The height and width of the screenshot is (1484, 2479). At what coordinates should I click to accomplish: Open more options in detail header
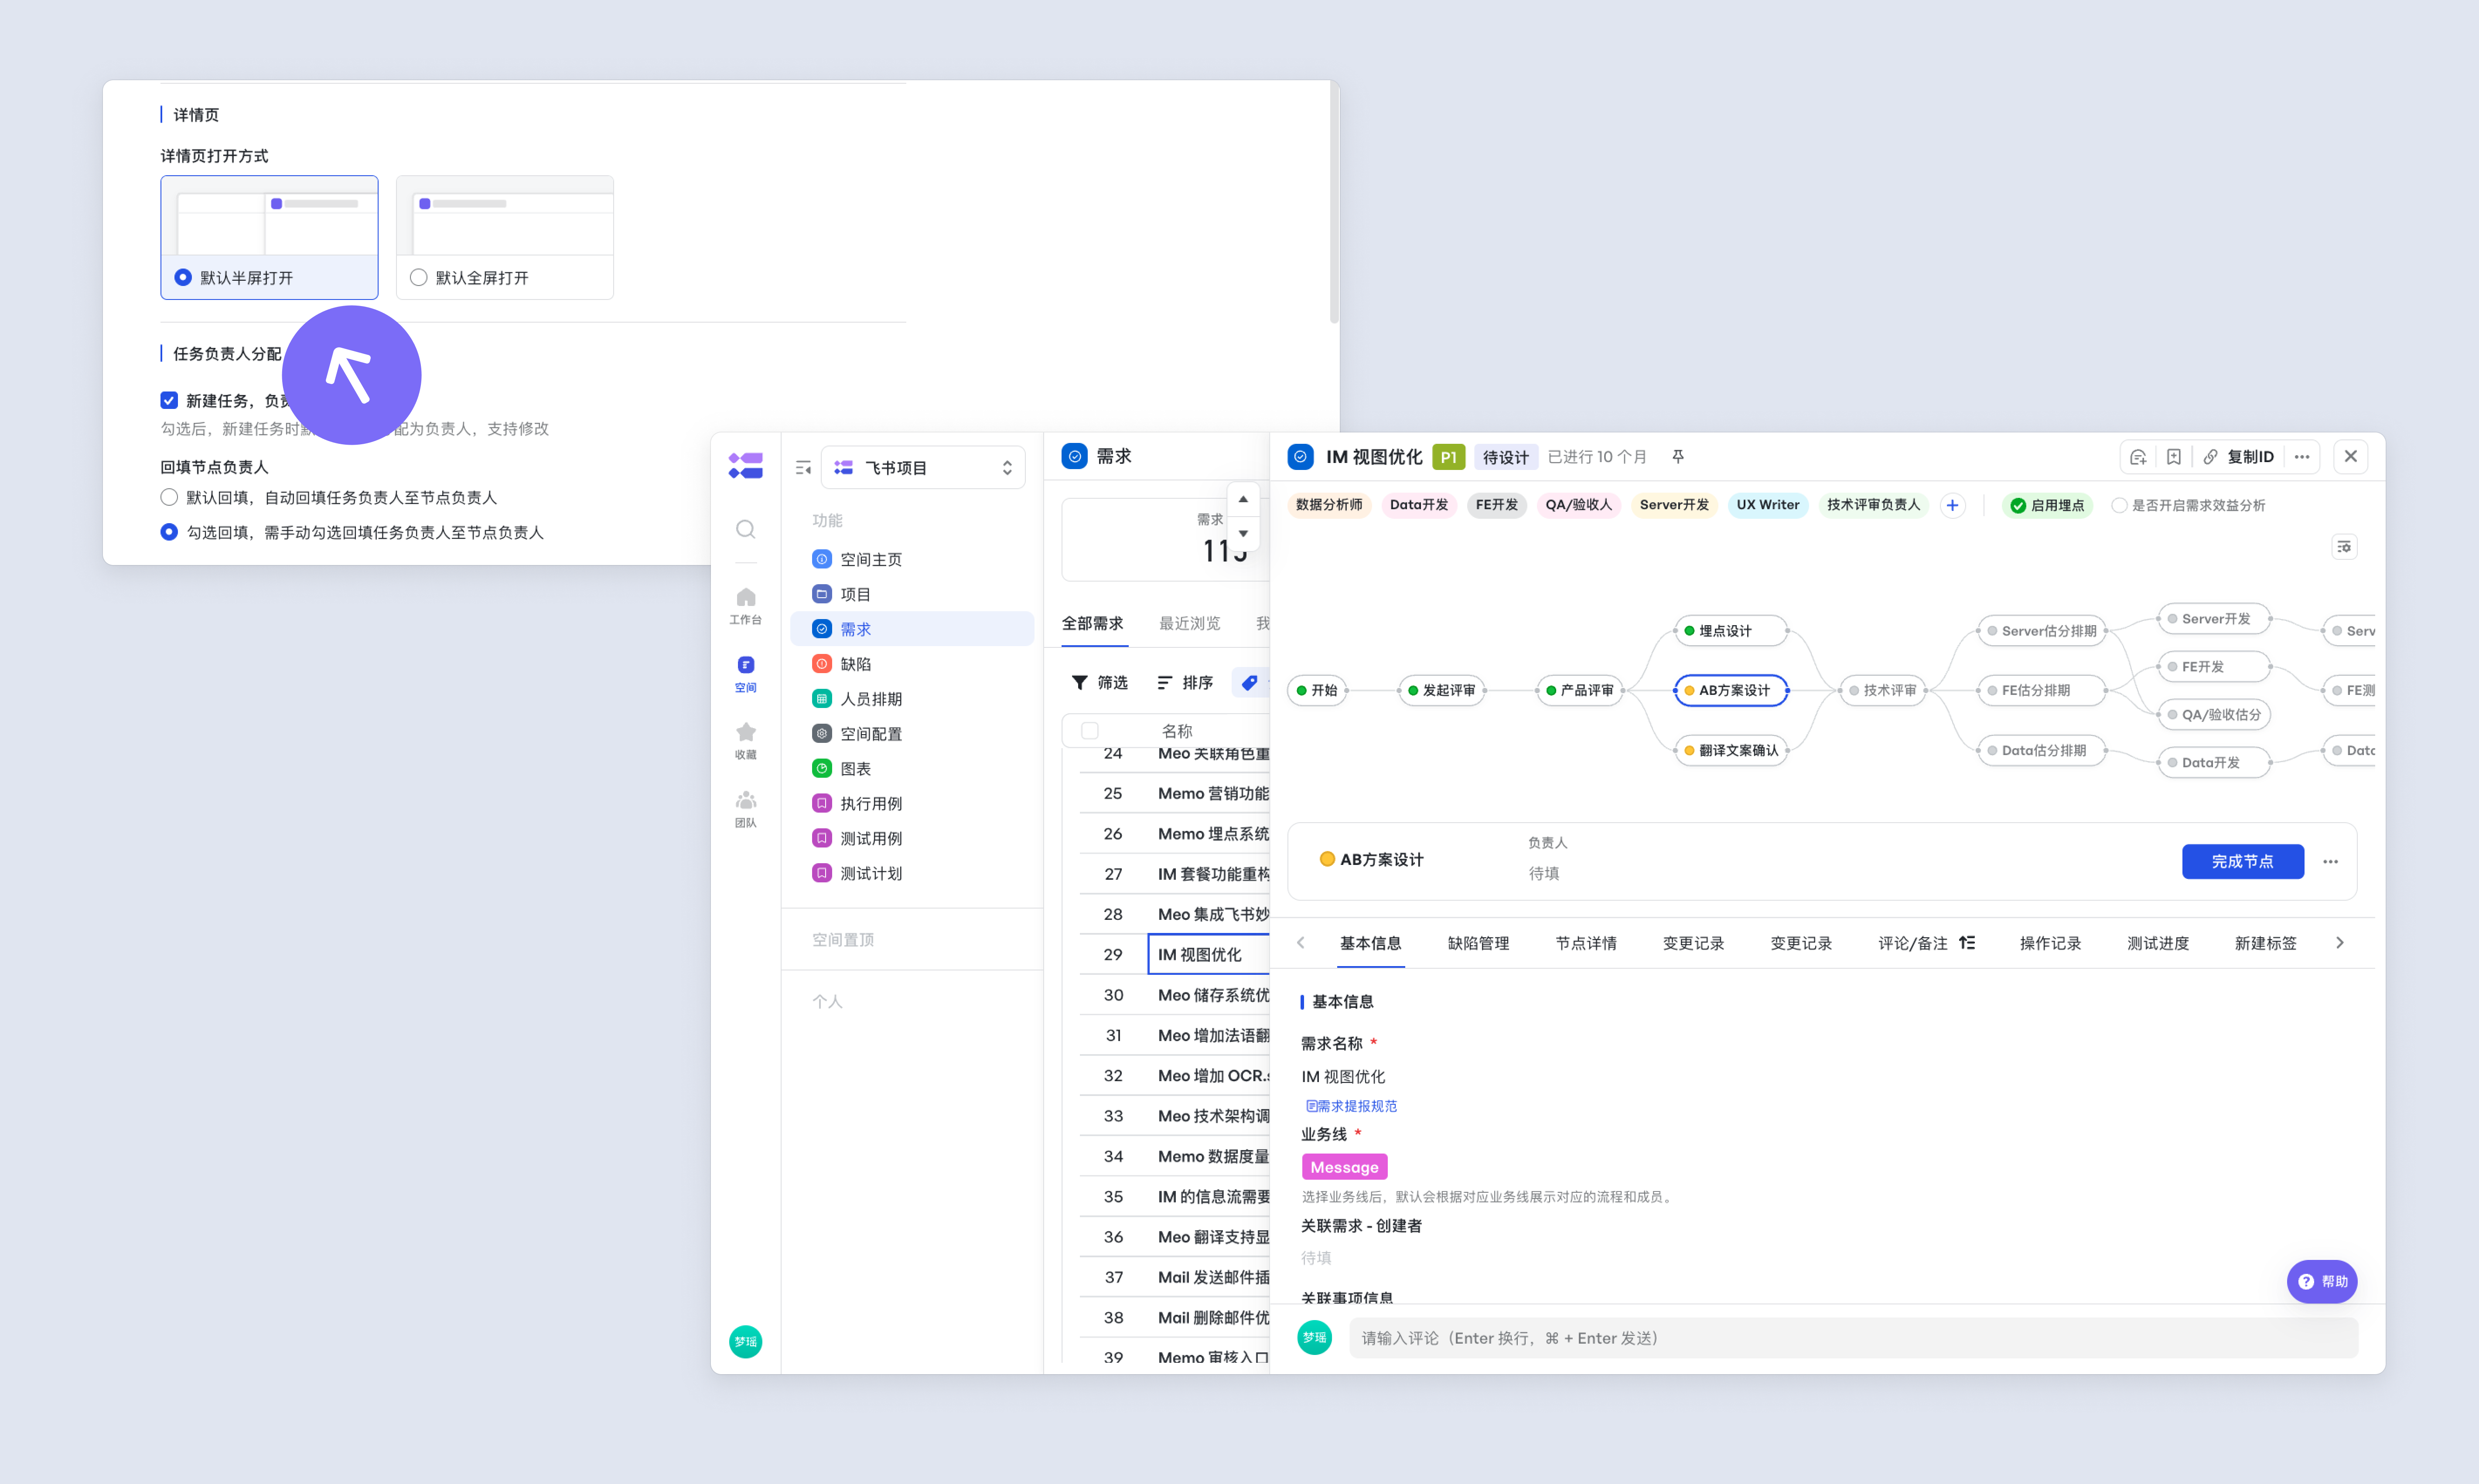click(2302, 456)
